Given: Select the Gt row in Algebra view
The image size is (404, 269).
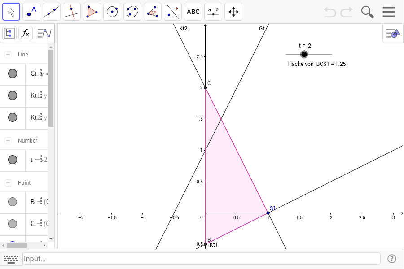Looking at the screenshot, I should click(24, 74).
